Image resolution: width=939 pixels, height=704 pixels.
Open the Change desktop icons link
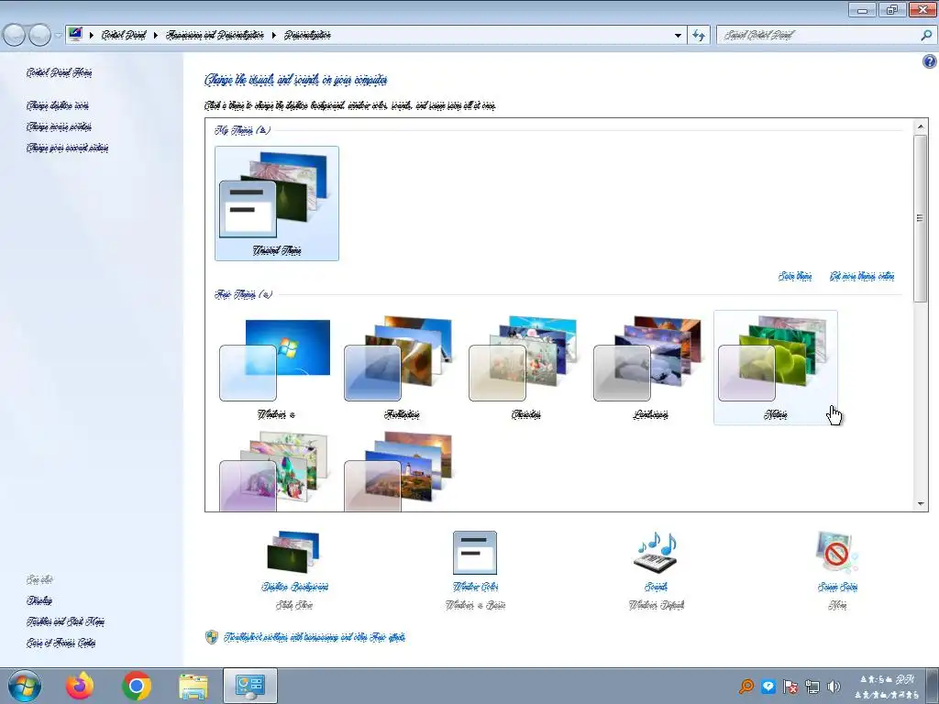point(58,105)
